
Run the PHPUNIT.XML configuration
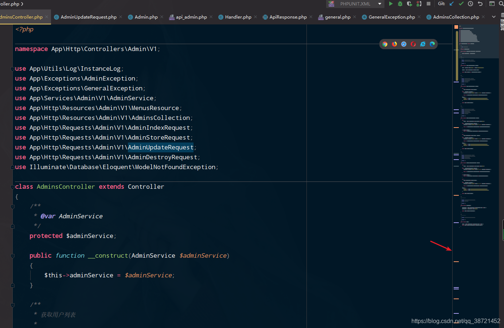pos(391,4)
